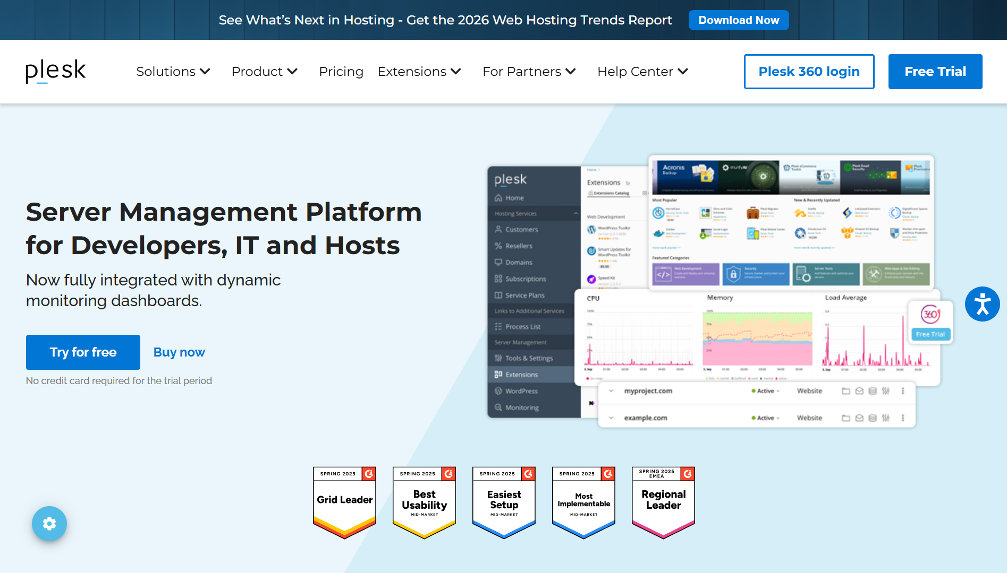The image size is (1007, 573).
Task: Click the Plesk logo in header
Action: 56,71
